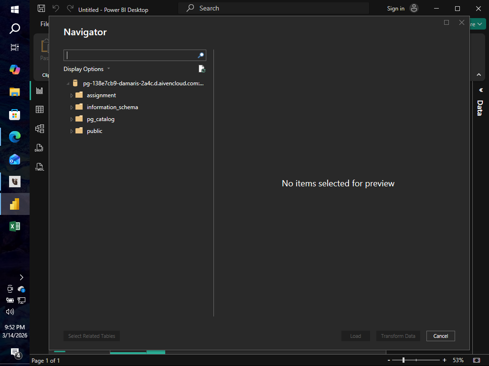
Task: Collapse the pg-138e7cb9 server node
Action: click(x=68, y=83)
